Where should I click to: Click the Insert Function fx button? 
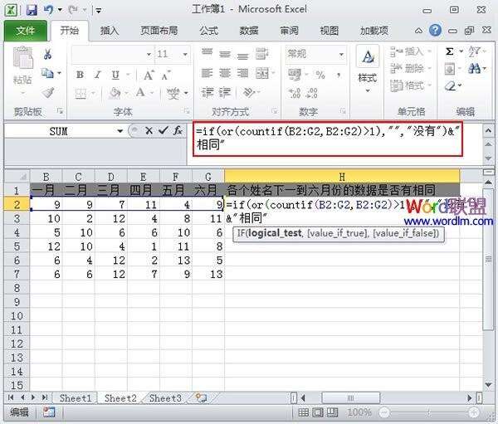pyautogui.click(x=178, y=130)
